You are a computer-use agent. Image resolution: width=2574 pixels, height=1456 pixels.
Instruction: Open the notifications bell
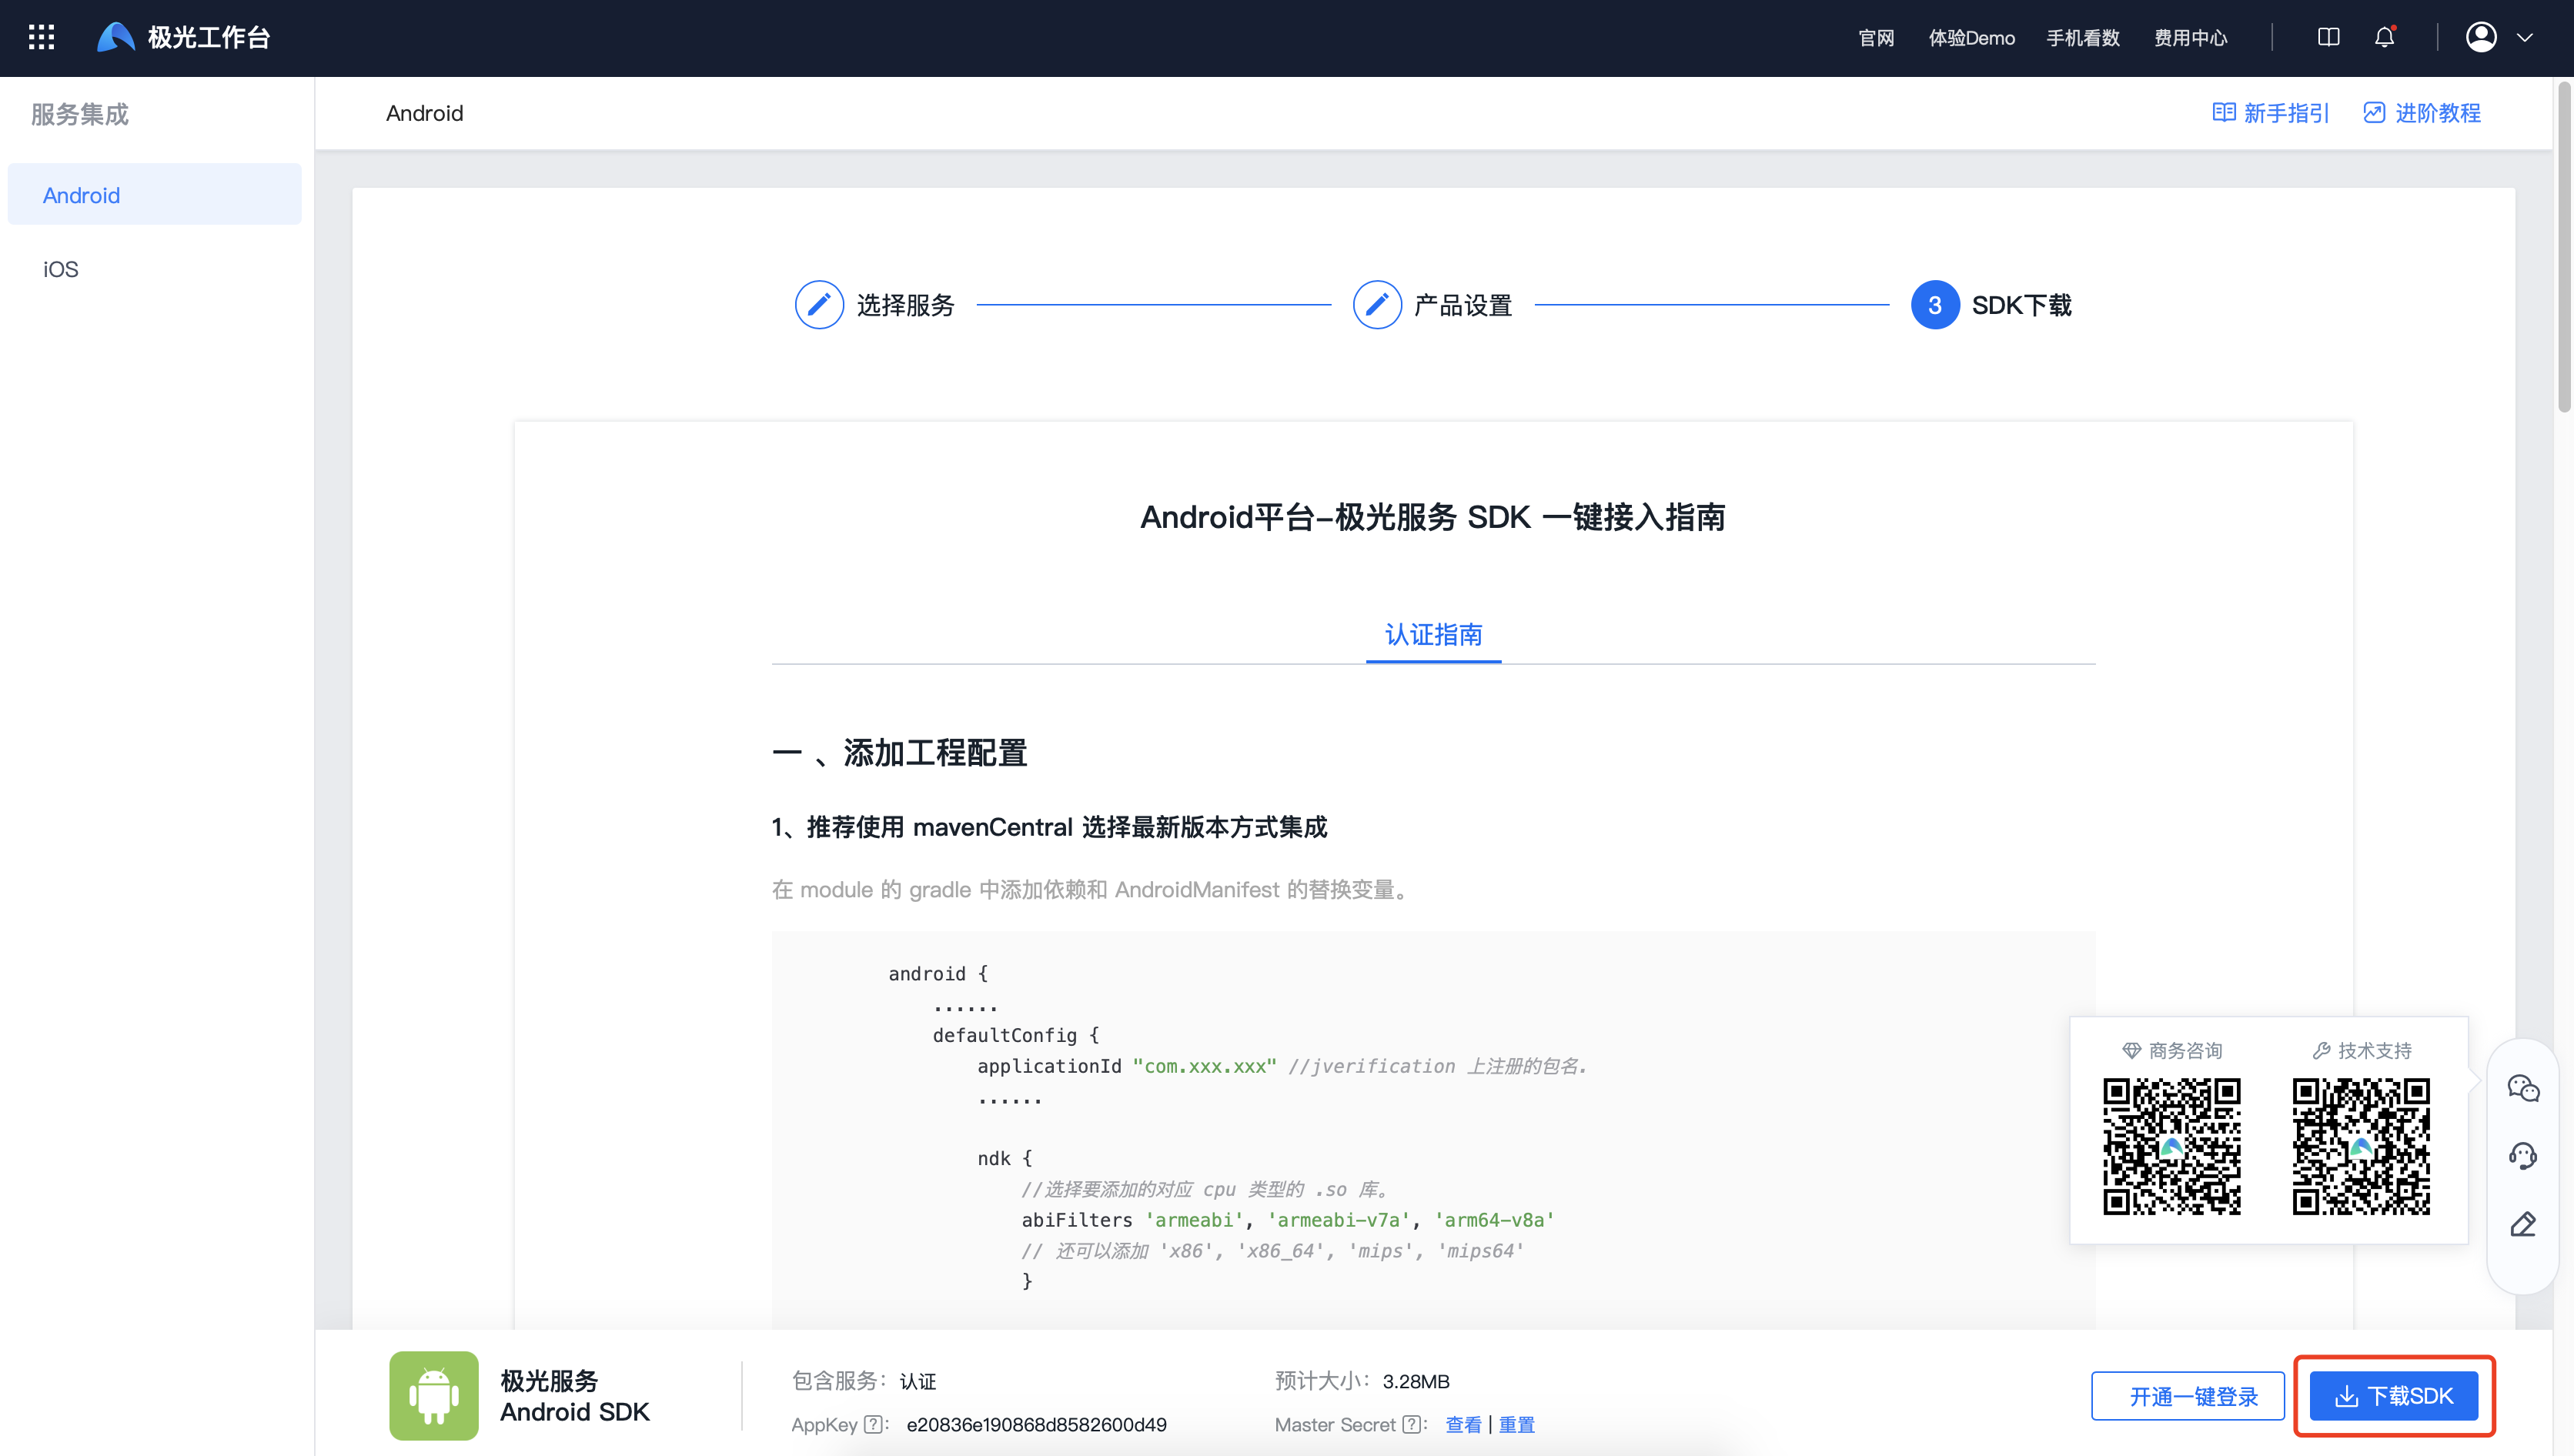(2385, 38)
